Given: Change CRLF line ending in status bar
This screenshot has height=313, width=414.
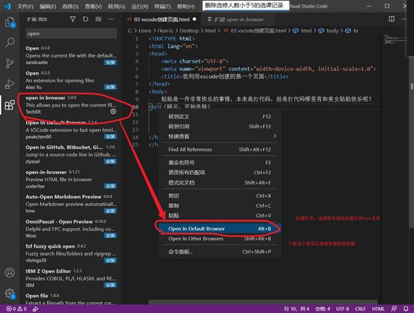Looking at the screenshot, I should coord(360,309).
